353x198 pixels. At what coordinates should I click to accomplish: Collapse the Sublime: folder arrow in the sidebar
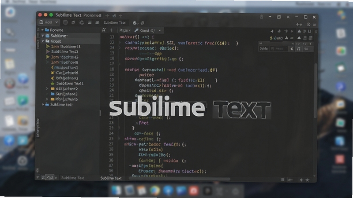tap(43, 36)
